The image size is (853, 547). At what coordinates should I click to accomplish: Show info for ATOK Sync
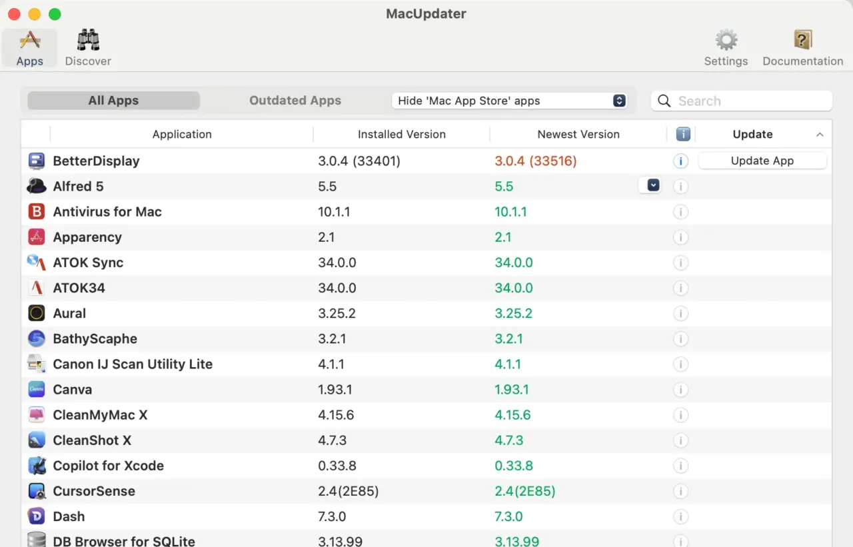pyautogui.click(x=680, y=263)
